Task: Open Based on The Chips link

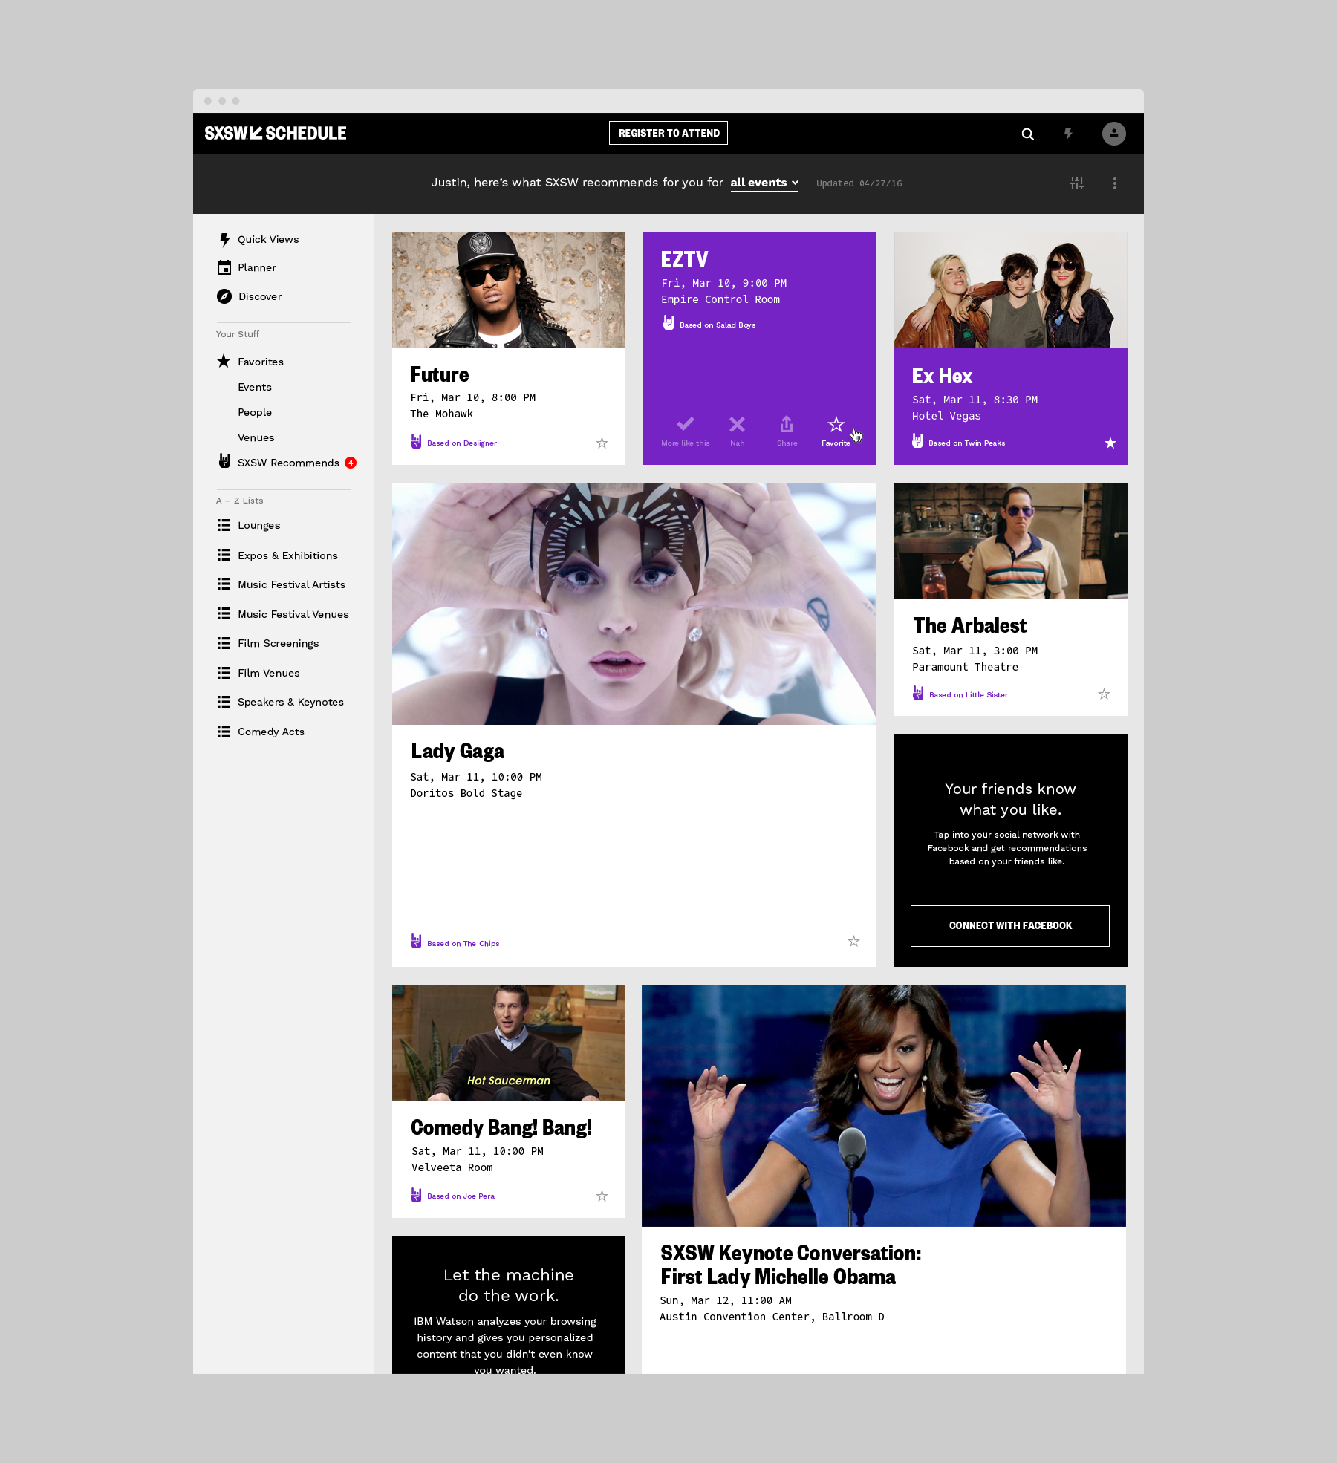Action: click(x=463, y=944)
